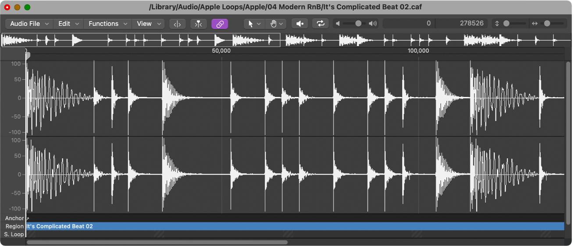Open the Audio File menu
Viewport: 574px width, 246px height.
tap(29, 24)
